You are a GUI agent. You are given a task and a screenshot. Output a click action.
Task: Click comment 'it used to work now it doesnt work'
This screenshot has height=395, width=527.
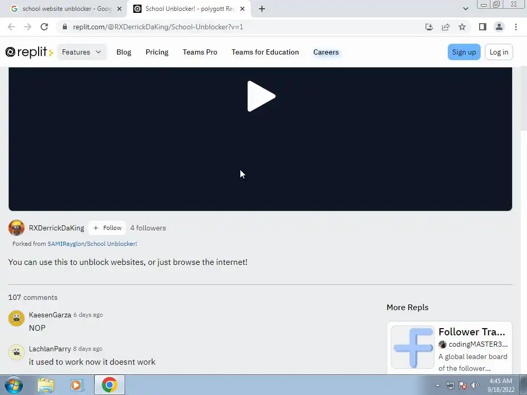coord(92,362)
